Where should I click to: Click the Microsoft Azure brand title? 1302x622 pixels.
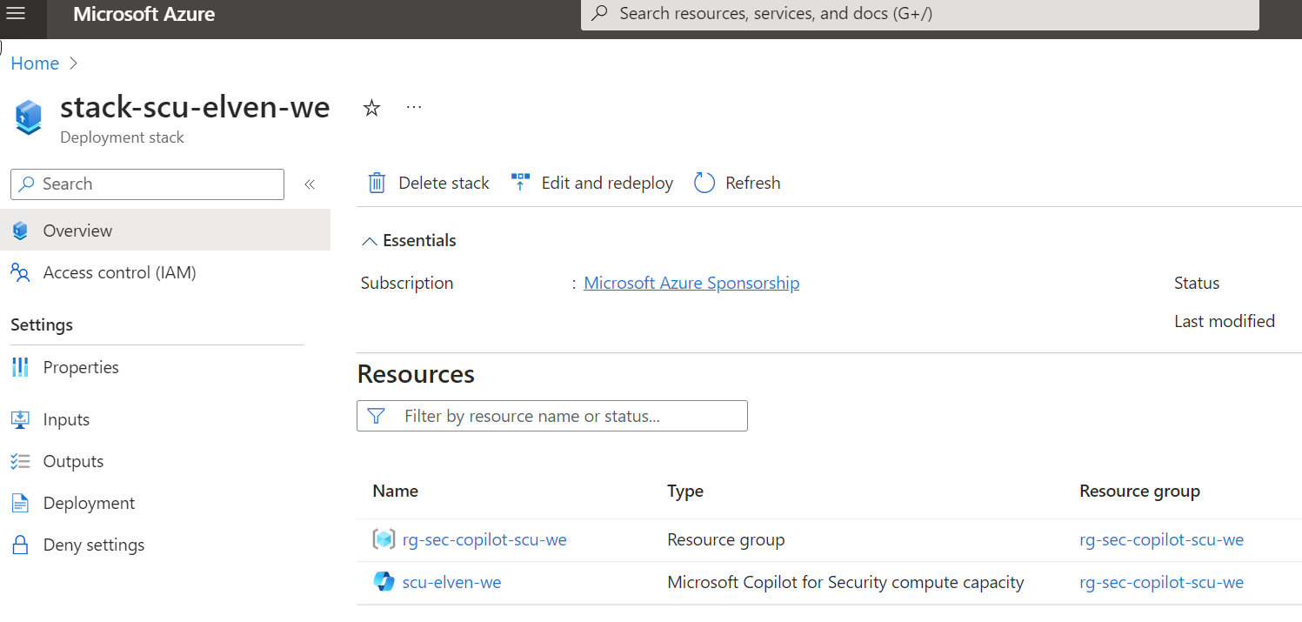[144, 14]
